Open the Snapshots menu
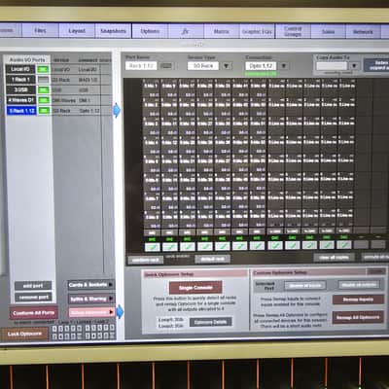 tap(113, 31)
